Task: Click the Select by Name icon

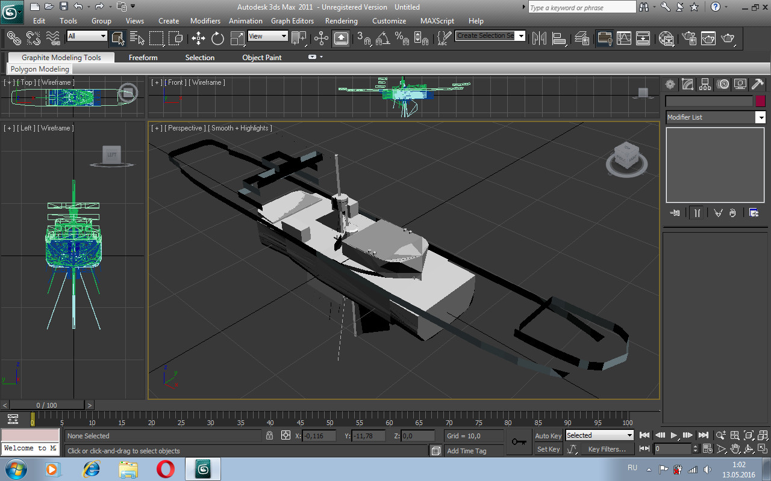Action: [x=137, y=38]
